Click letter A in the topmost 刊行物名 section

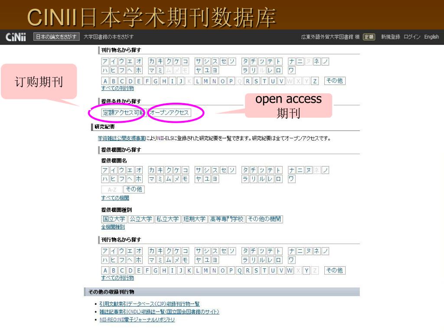pyautogui.click(x=105, y=81)
